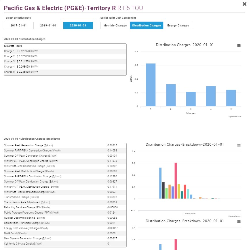This screenshot has height=250, width=249.
Task: Click 'Summer PART-PEAK Distribution Charge ($/kwh)' row label
Action: tap(33, 176)
